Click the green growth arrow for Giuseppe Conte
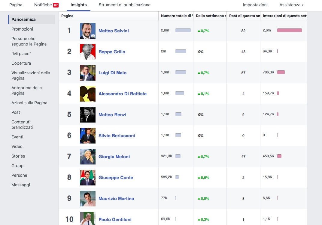Image resolution: width=322 pixels, height=225 pixels. click(x=199, y=178)
